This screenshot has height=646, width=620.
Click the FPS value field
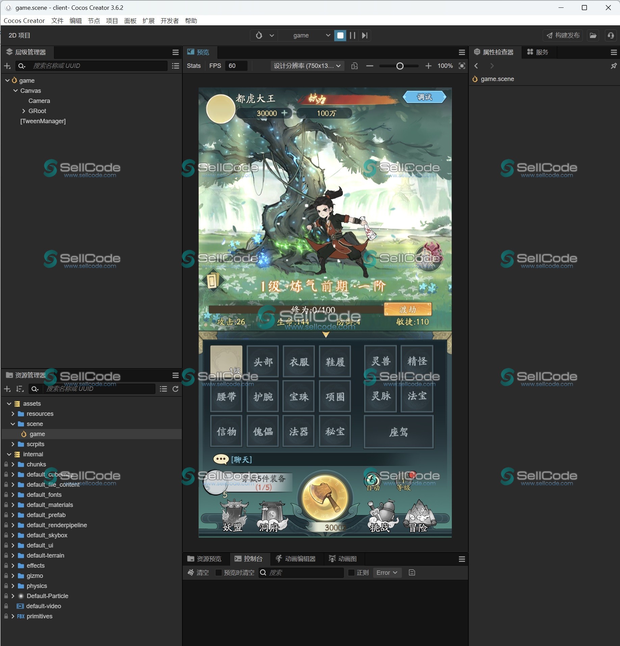(236, 66)
